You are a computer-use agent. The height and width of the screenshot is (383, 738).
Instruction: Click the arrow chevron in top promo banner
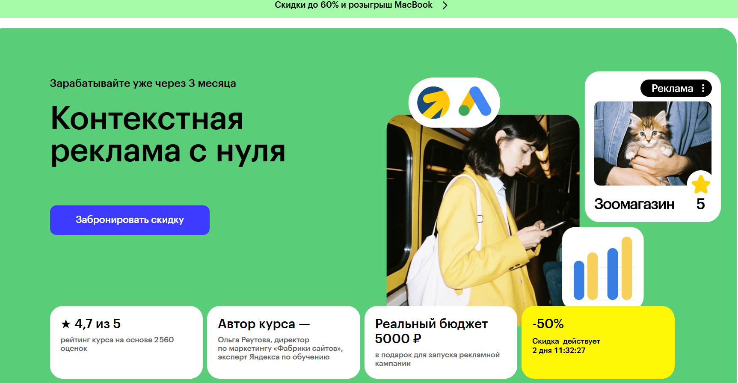[445, 5]
